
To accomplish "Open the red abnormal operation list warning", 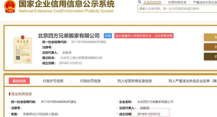I will click(x=144, y=36).
